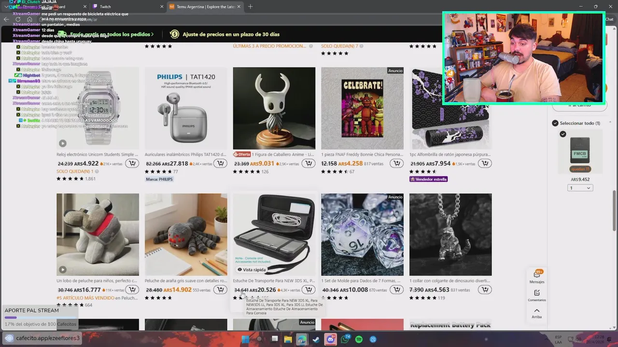Viewport: 618px width, 347px height.
Task: Open Comentarios feedback icon
Action: (x=537, y=295)
